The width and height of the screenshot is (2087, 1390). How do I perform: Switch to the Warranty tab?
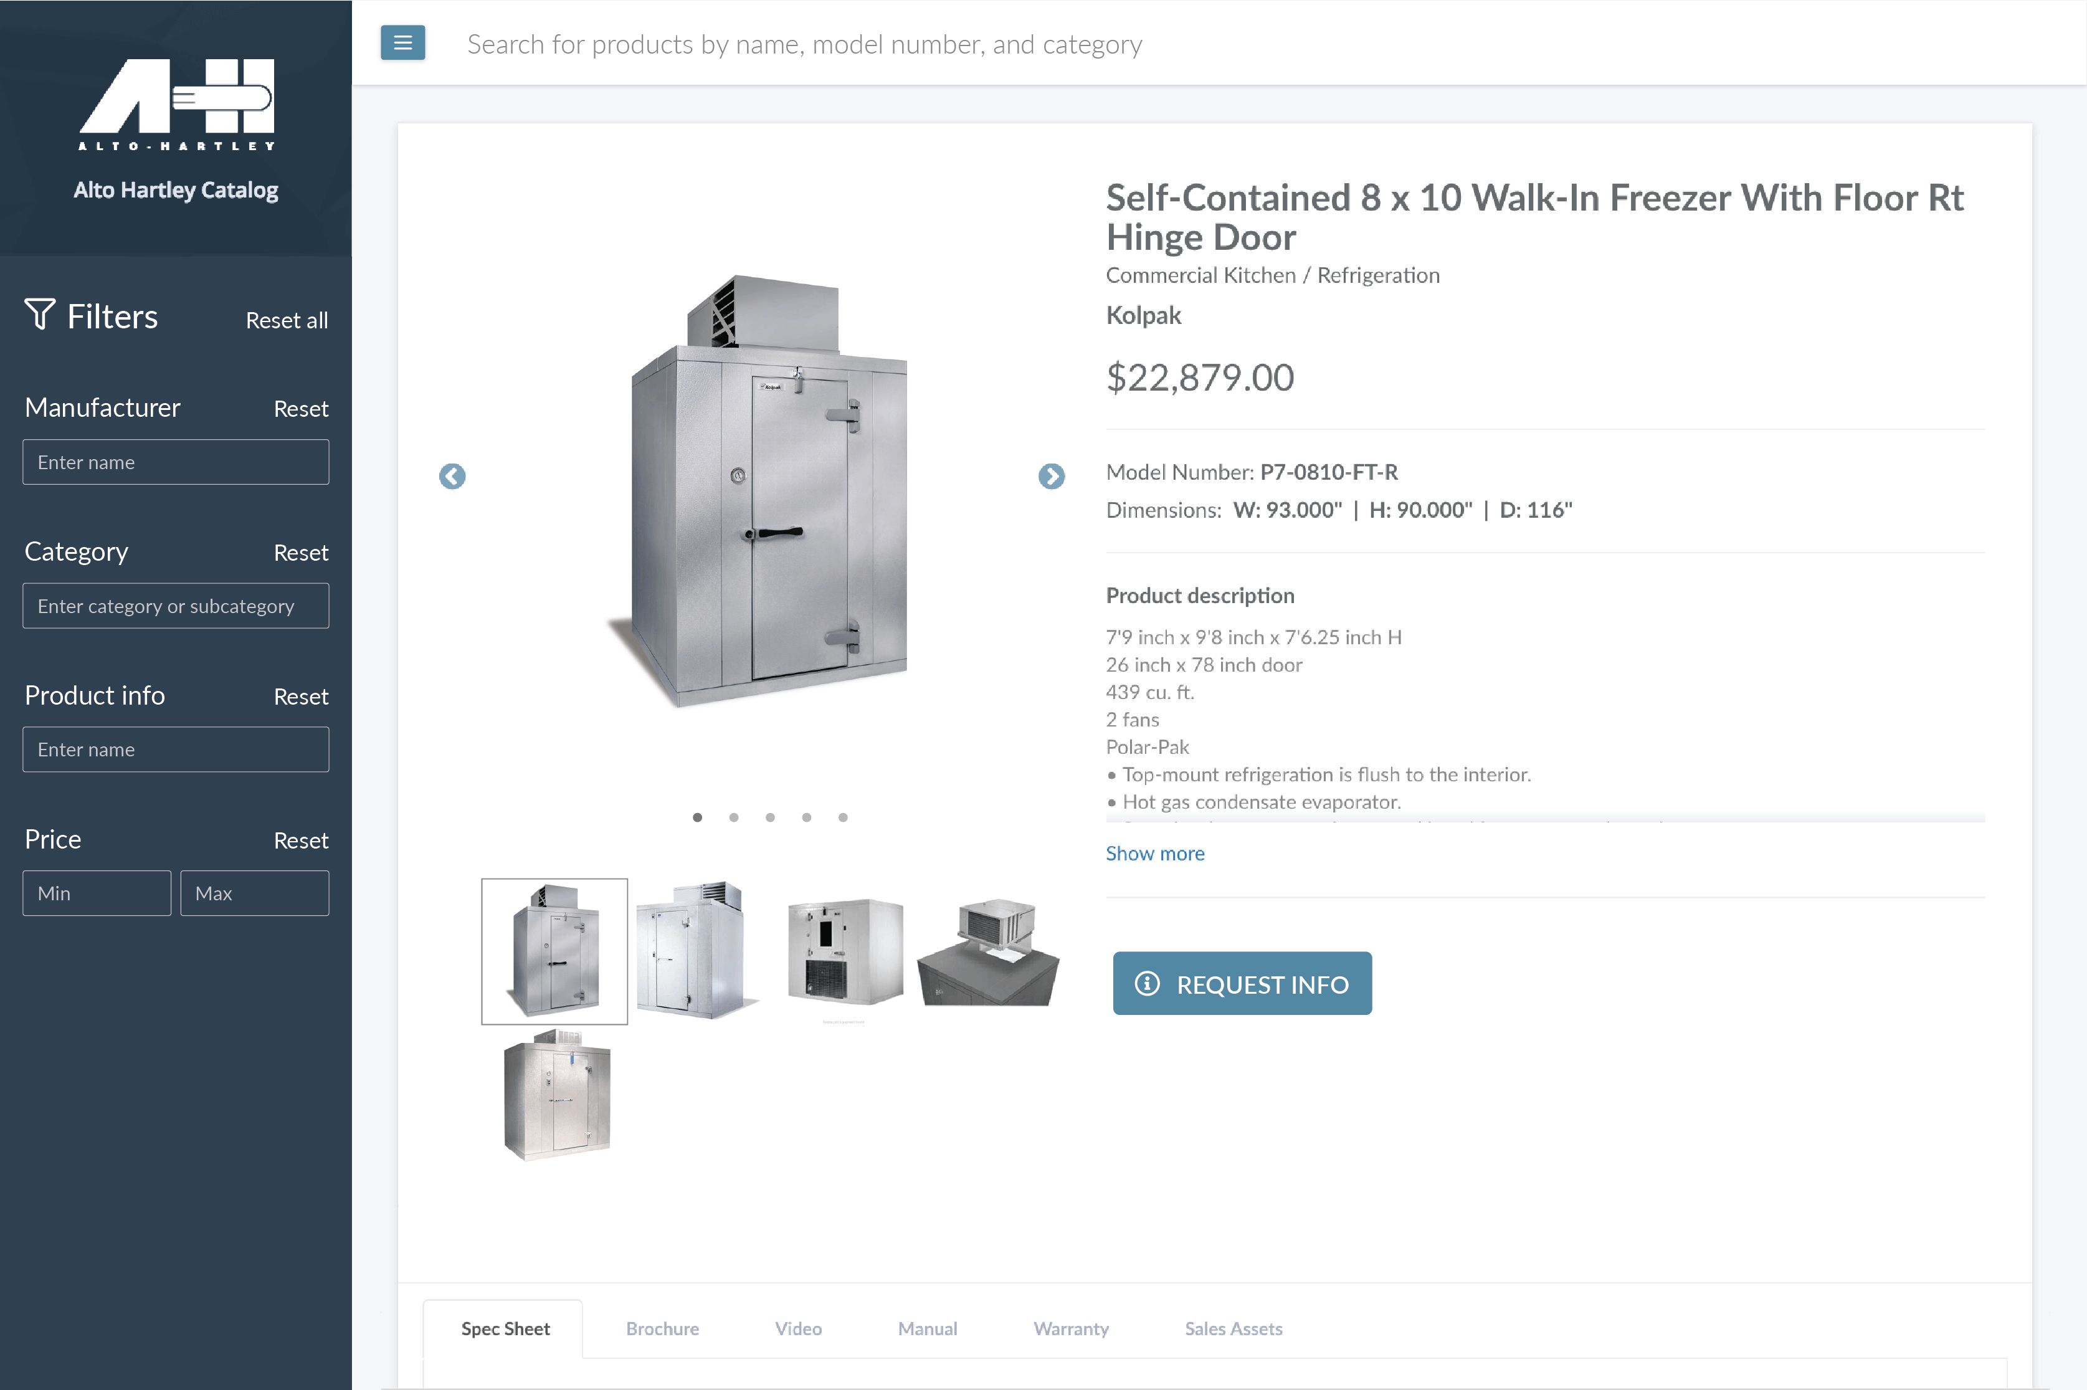point(1070,1328)
